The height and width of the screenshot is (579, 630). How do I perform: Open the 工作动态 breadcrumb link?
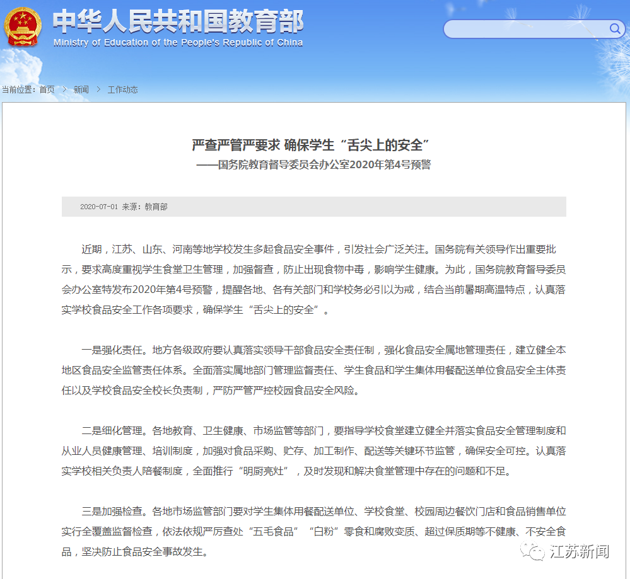click(x=122, y=89)
